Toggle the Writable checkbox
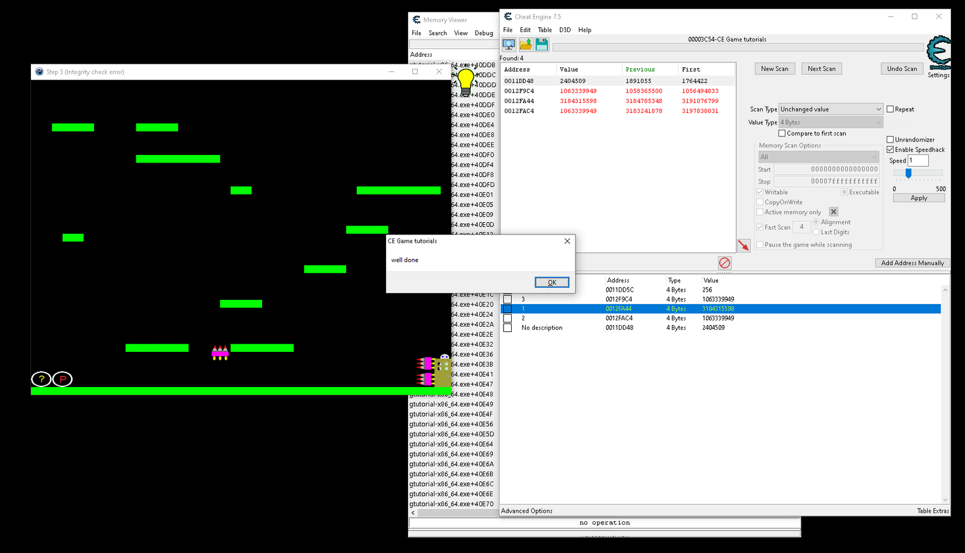965x553 pixels. tap(760, 192)
